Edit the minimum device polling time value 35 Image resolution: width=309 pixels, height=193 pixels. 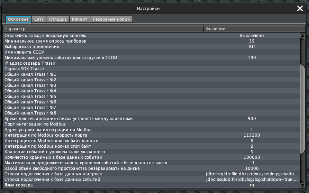pyautogui.click(x=252, y=41)
